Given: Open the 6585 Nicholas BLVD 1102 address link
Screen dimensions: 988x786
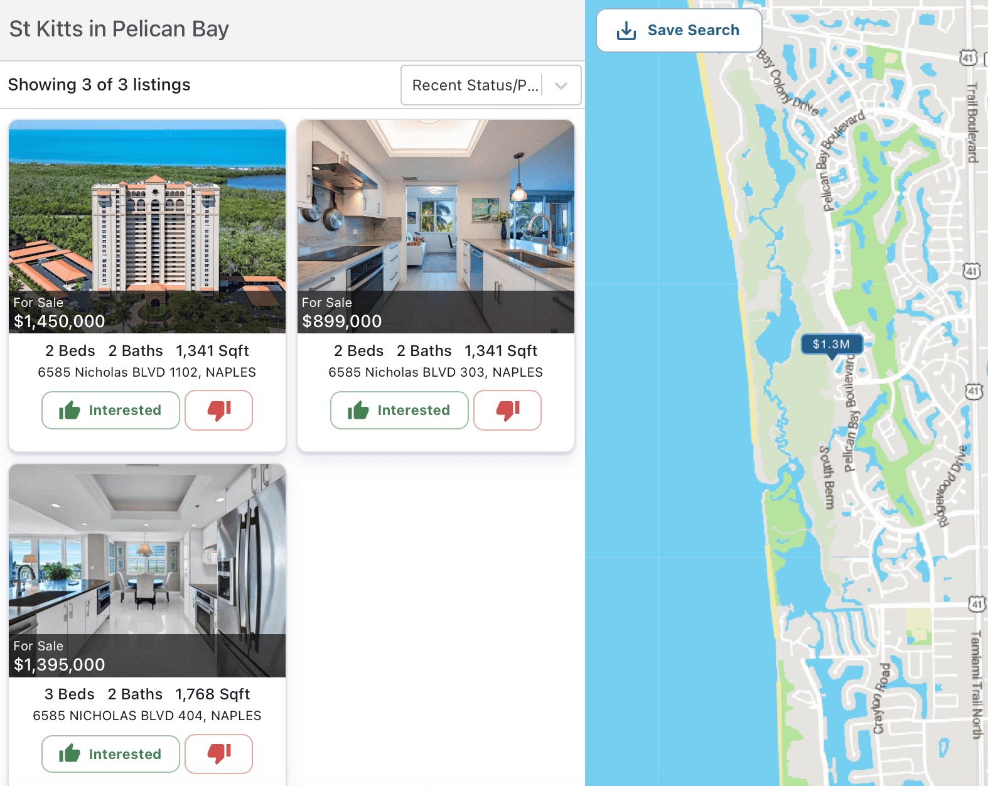Looking at the screenshot, I should coord(147,372).
